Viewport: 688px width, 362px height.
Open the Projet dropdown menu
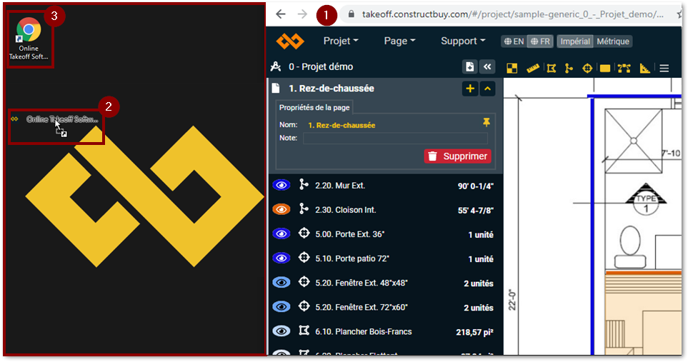pyautogui.click(x=341, y=41)
